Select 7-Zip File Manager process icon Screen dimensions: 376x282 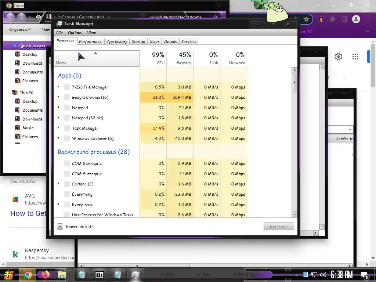[67, 87]
